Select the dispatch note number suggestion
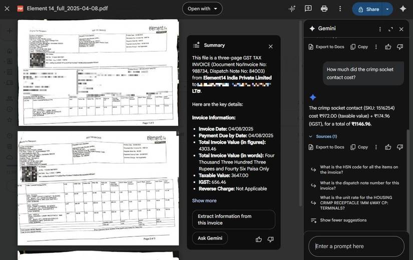The width and height of the screenshot is (413, 260). click(358, 185)
